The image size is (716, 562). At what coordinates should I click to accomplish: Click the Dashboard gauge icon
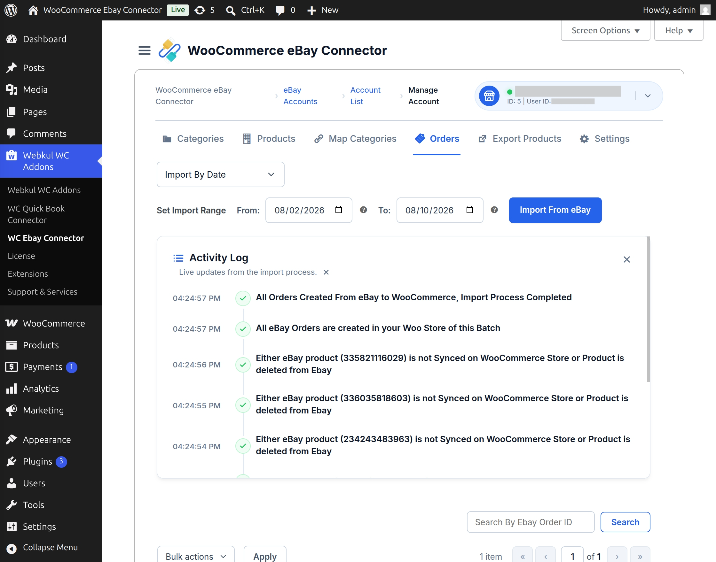click(12, 39)
